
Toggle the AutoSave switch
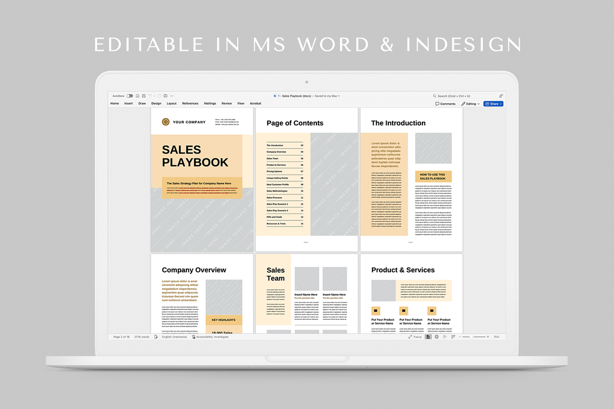[x=129, y=96]
